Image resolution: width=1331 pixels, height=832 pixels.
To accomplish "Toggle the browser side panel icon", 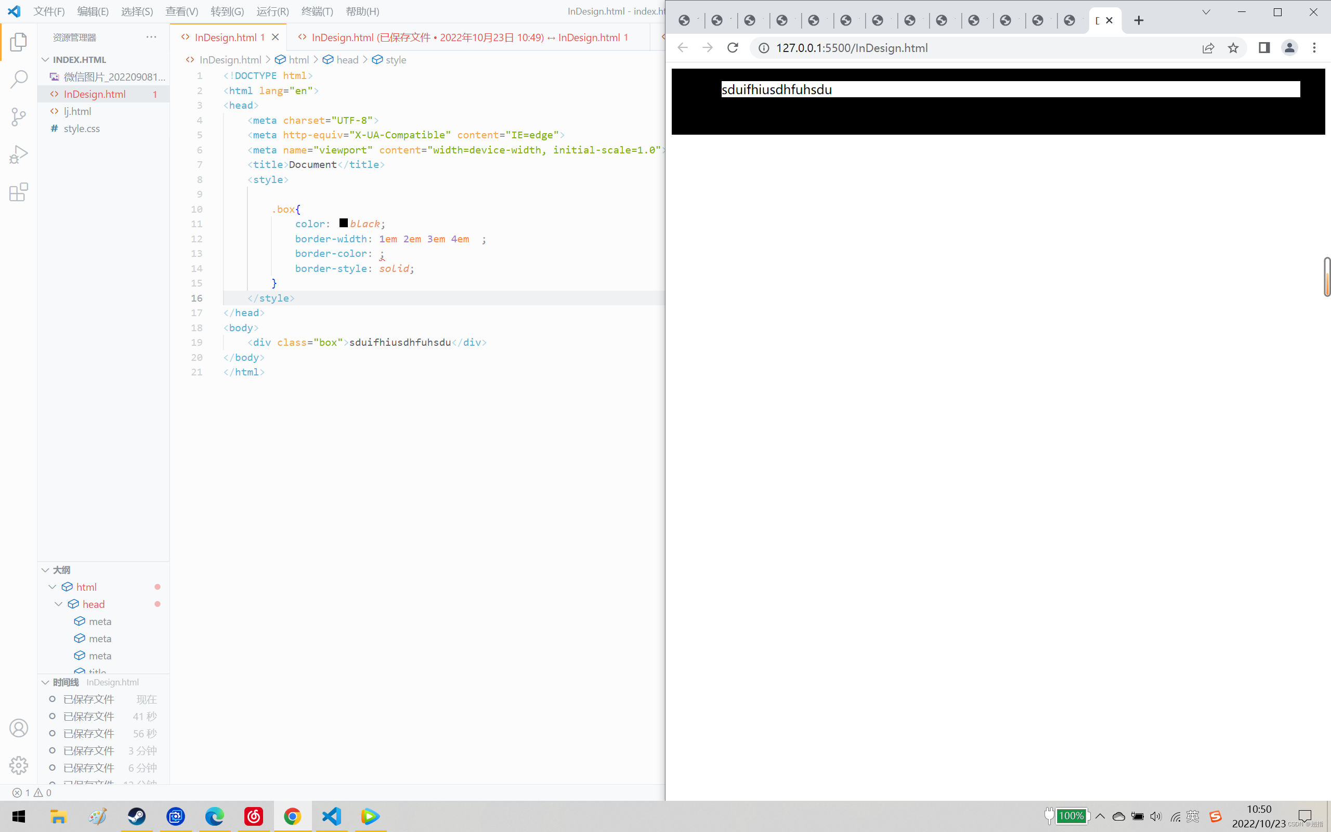I will pyautogui.click(x=1264, y=48).
